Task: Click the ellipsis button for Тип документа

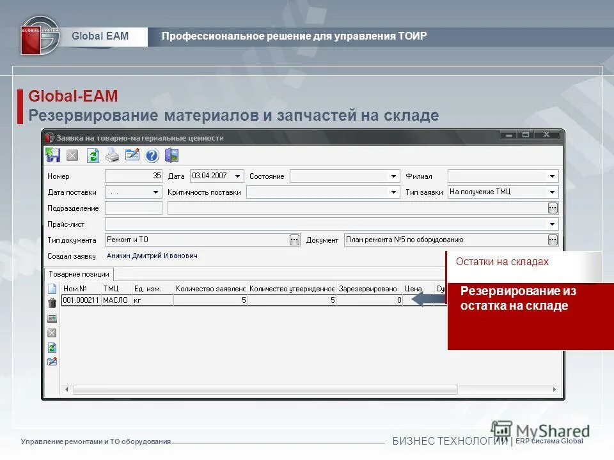Action: tap(294, 240)
